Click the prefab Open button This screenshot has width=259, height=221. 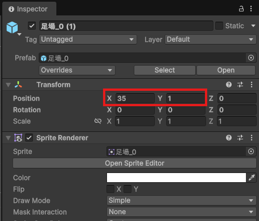tap(226, 70)
